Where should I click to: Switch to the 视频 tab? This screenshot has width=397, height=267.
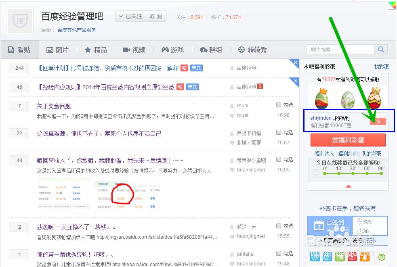tap(134, 50)
